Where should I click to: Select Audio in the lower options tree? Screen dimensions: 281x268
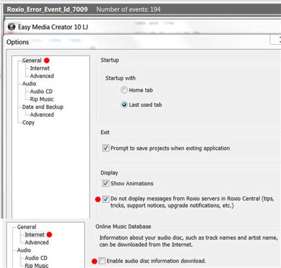(24, 250)
